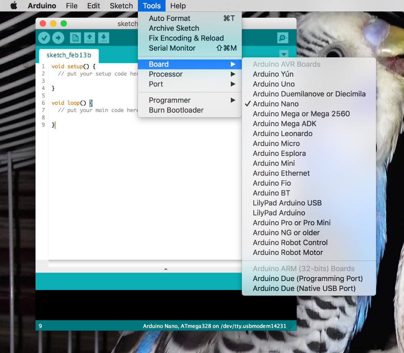The image size is (404, 353).
Task: Click the Apple menu logo
Action: [14, 6]
